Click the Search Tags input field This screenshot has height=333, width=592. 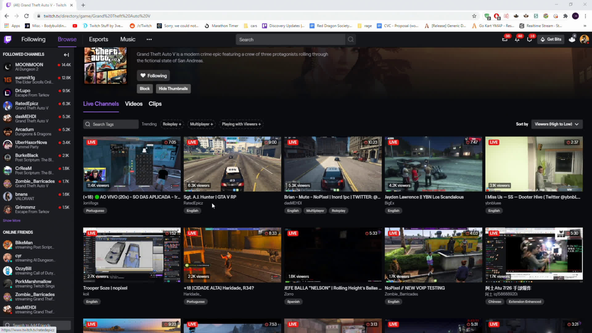(111, 124)
